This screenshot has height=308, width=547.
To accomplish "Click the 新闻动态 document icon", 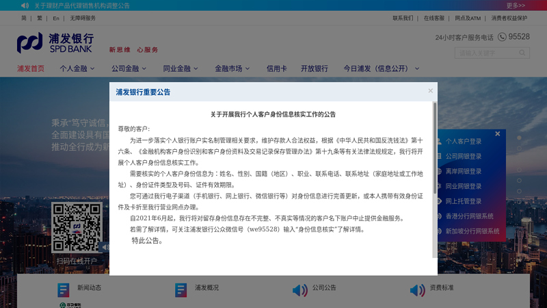I will point(63,290).
